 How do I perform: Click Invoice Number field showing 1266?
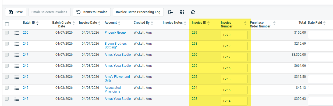[234, 68]
